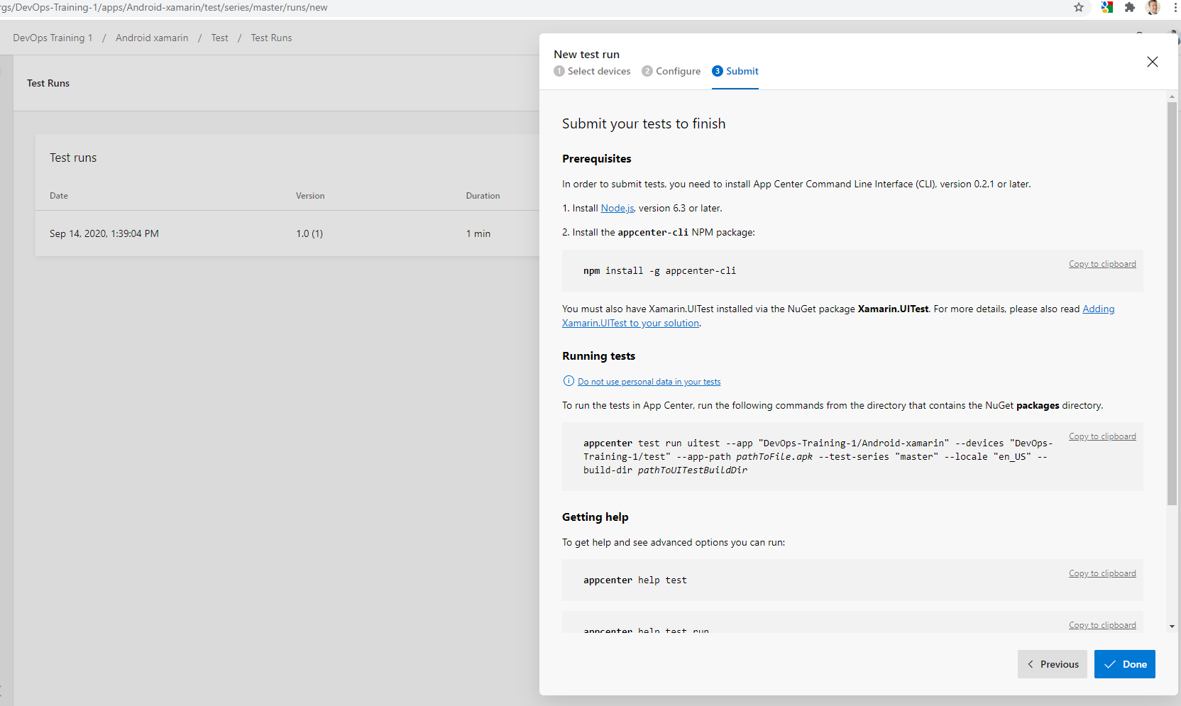Copy appcenter help test command to clipboard

[1102, 573]
